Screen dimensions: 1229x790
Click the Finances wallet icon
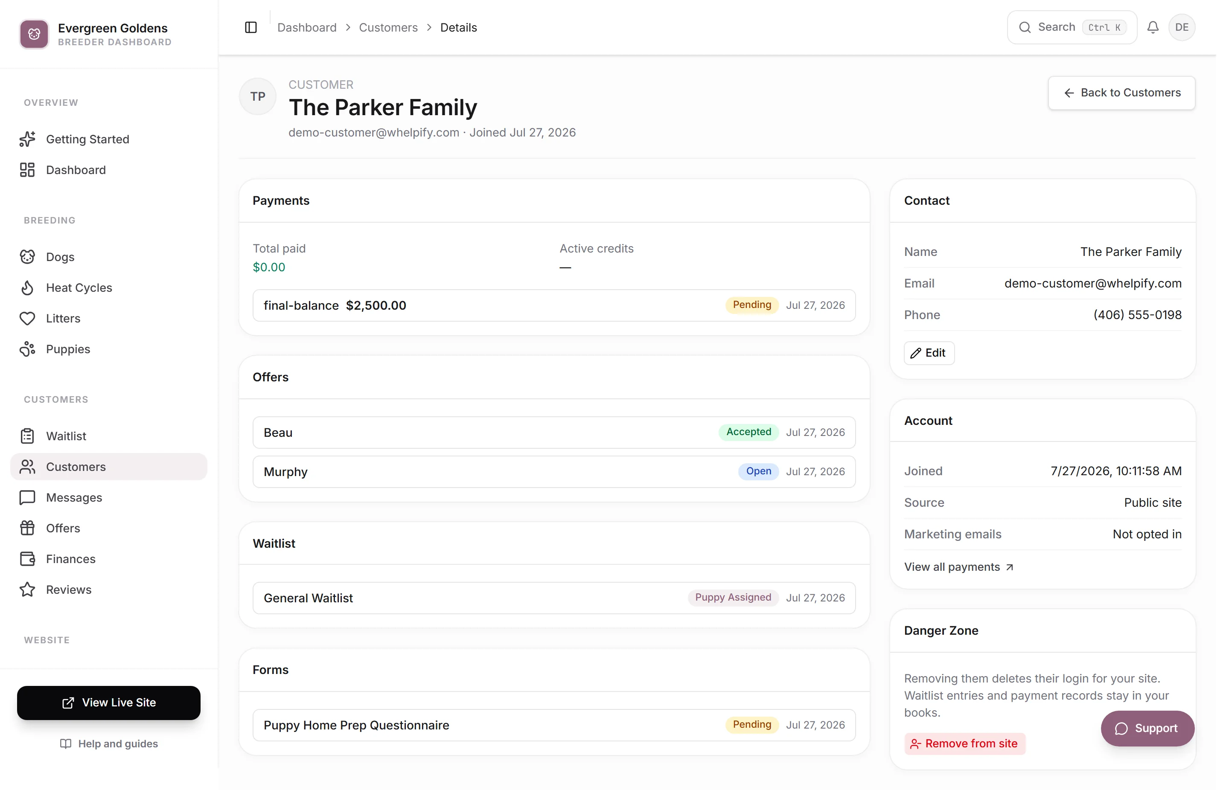[x=27, y=559]
